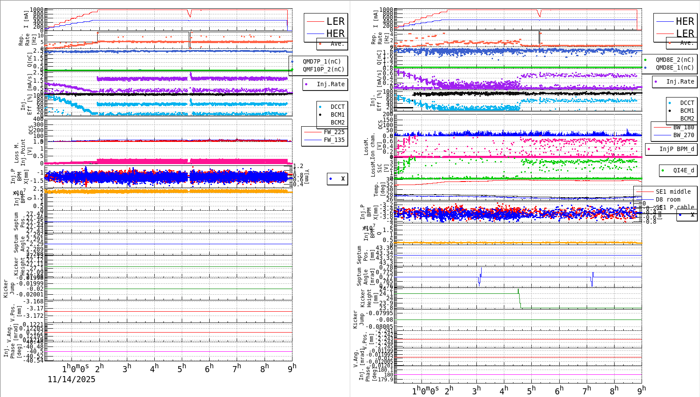Click the Rep. Rate [Hz] axis title in the left plot
Image resolution: width=700 pixels, height=397 pixels.
tap(27, 40)
